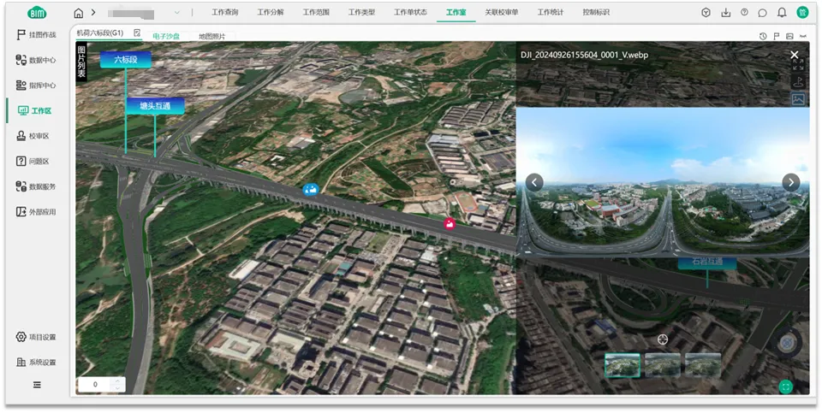The height and width of the screenshot is (413, 822).
Task: Open 数据中心 in sidebar
Action: 36,60
